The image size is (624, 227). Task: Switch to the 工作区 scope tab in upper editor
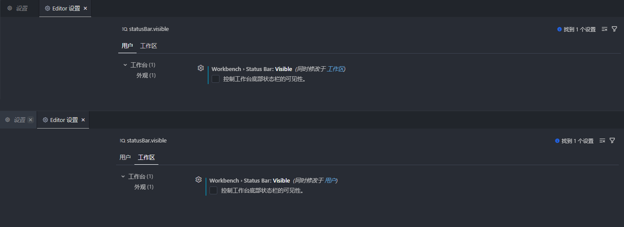coord(148,46)
